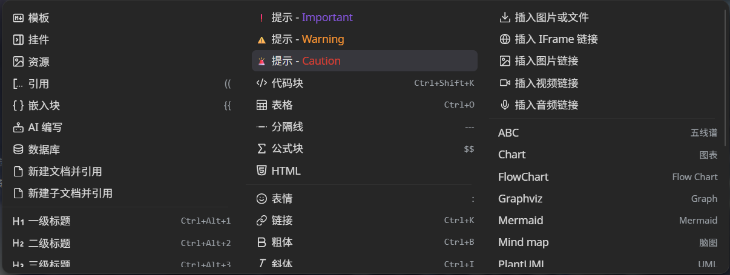730x275 pixels.
Task: Select 新建子文档并引用 entry
Action: pos(70,193)
